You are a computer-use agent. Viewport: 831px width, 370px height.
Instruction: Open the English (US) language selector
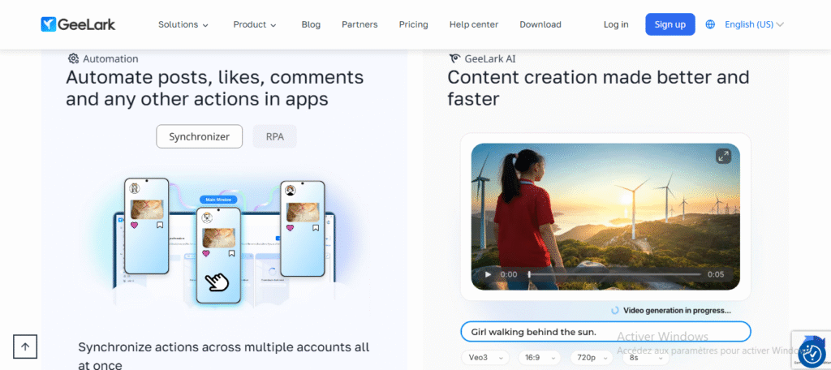point(754,24)
